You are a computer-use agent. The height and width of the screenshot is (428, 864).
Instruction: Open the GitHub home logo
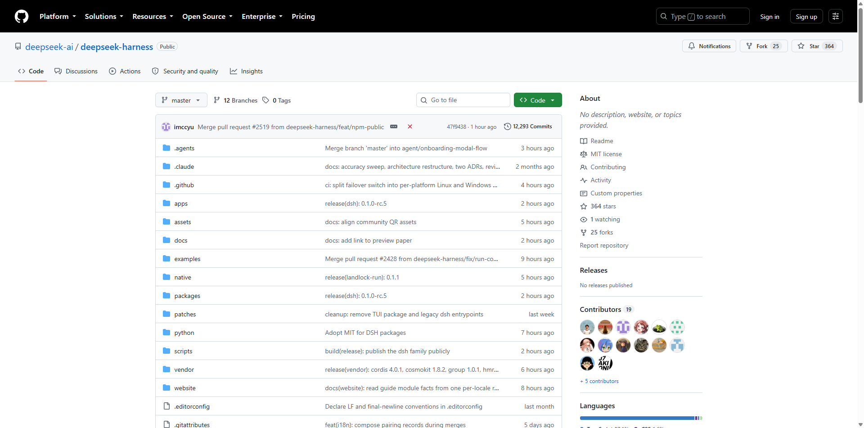22,16
